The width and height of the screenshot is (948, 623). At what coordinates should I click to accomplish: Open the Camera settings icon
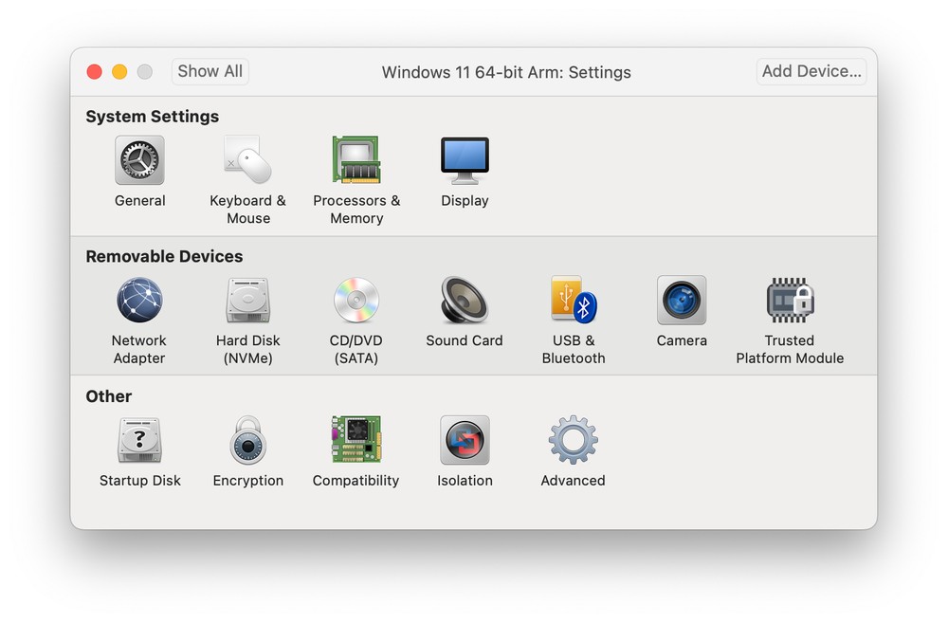[x=682, y=300]
